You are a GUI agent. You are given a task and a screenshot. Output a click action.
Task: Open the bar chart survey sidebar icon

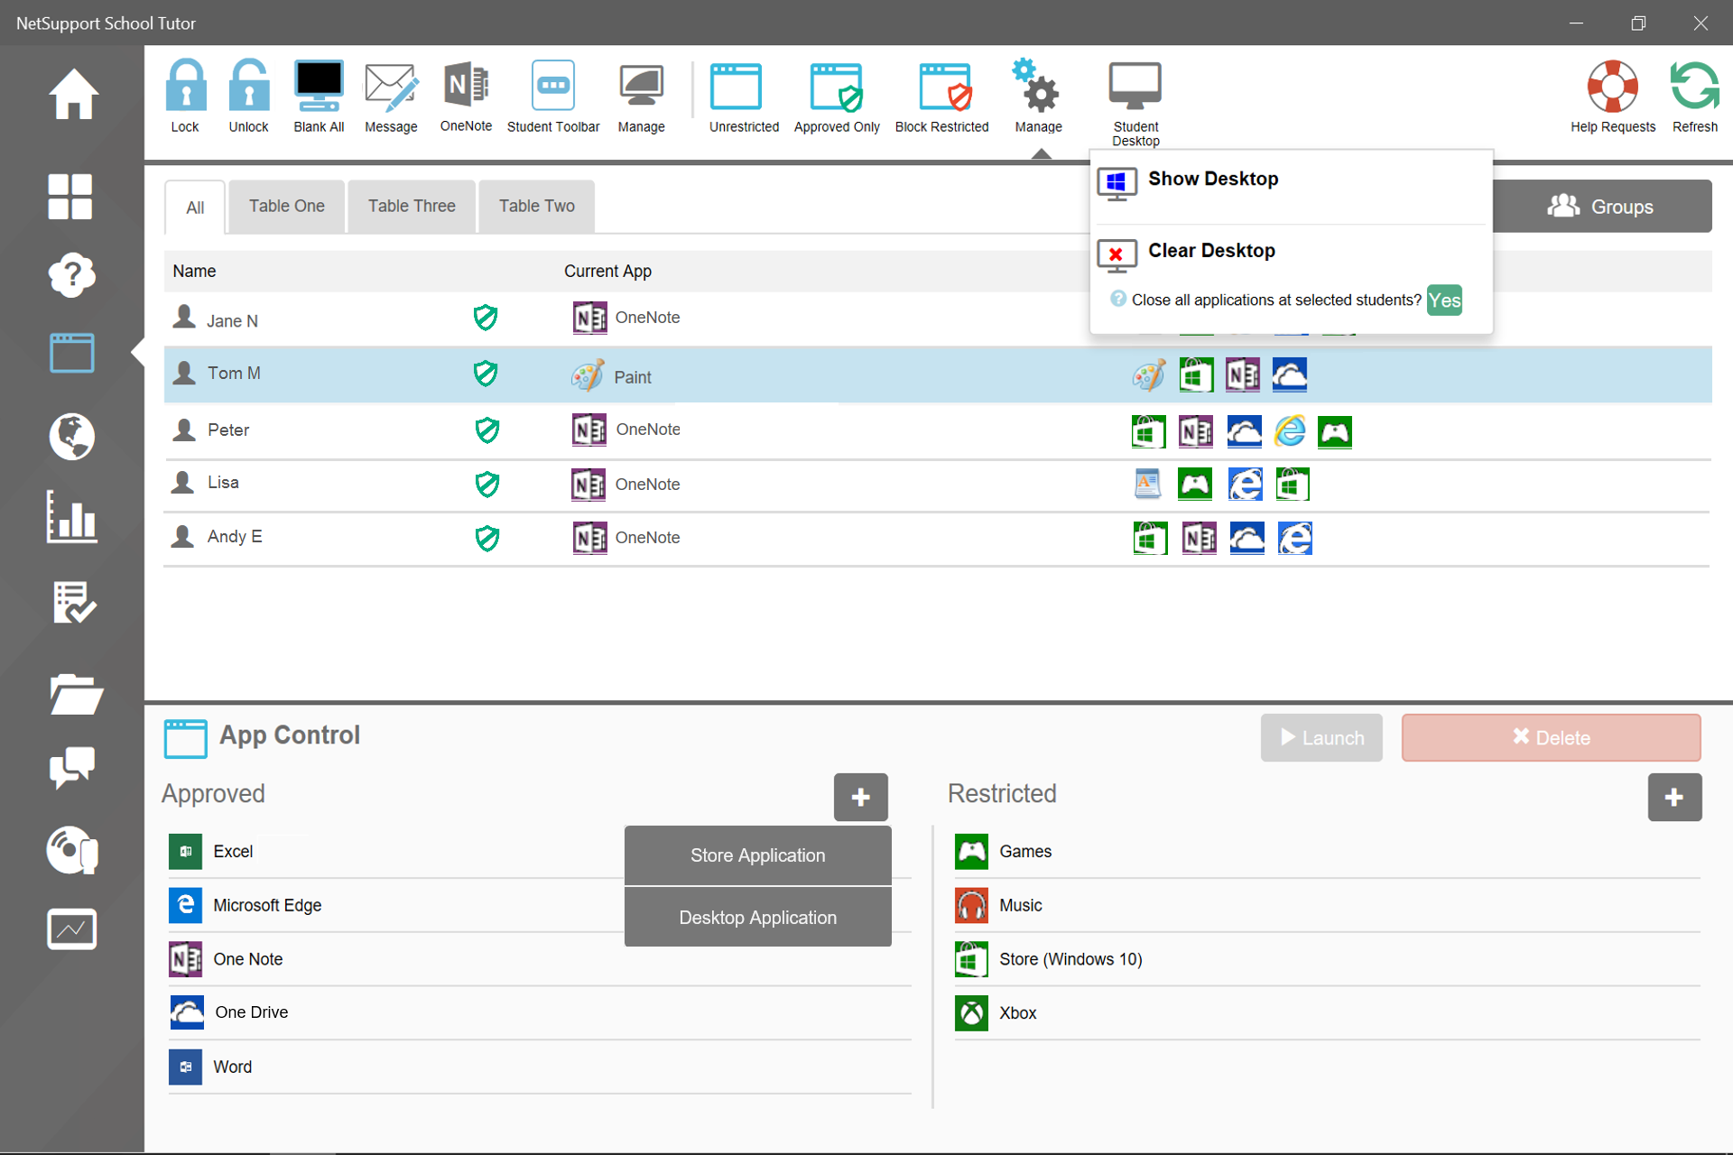click(71, 517)
